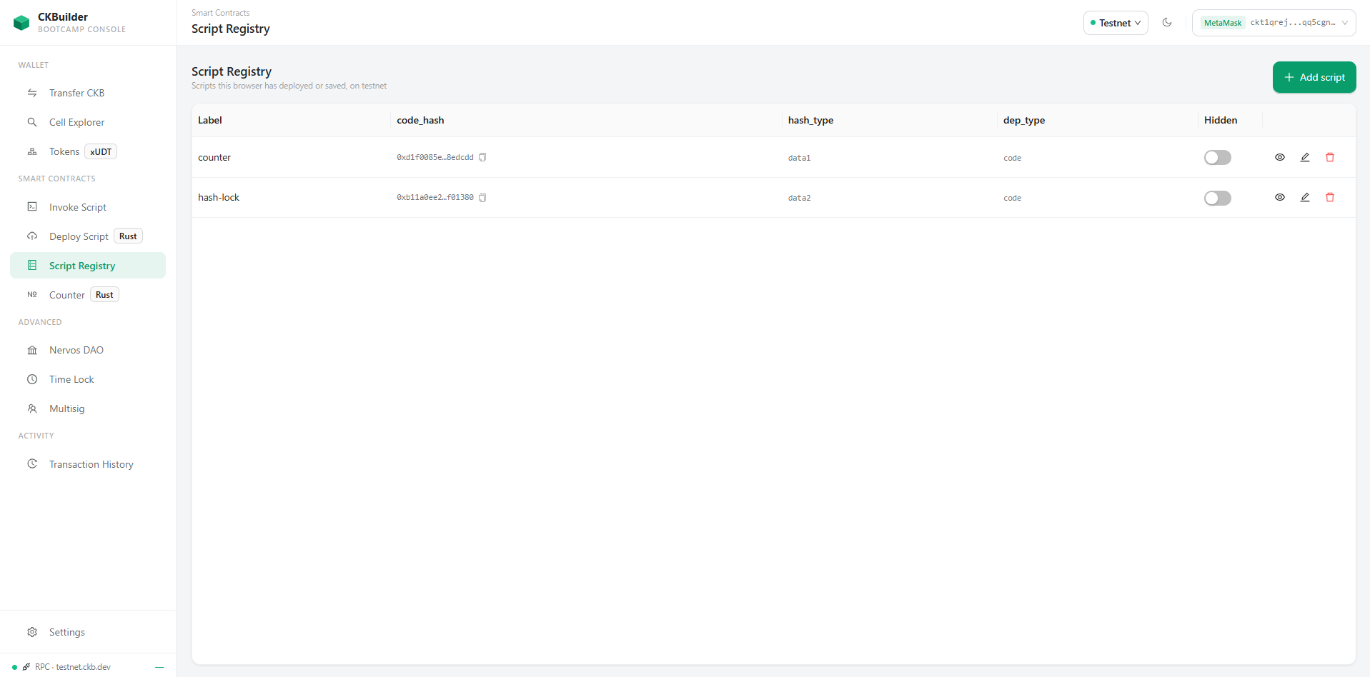Click the Invoke Script terminal icon
Image resolution: width=1370 pixels, height=677 pixels.
[x=32, y=206]
